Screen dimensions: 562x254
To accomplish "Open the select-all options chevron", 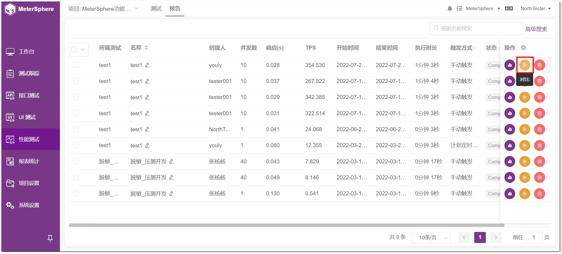I will click(x=83, y=49).
